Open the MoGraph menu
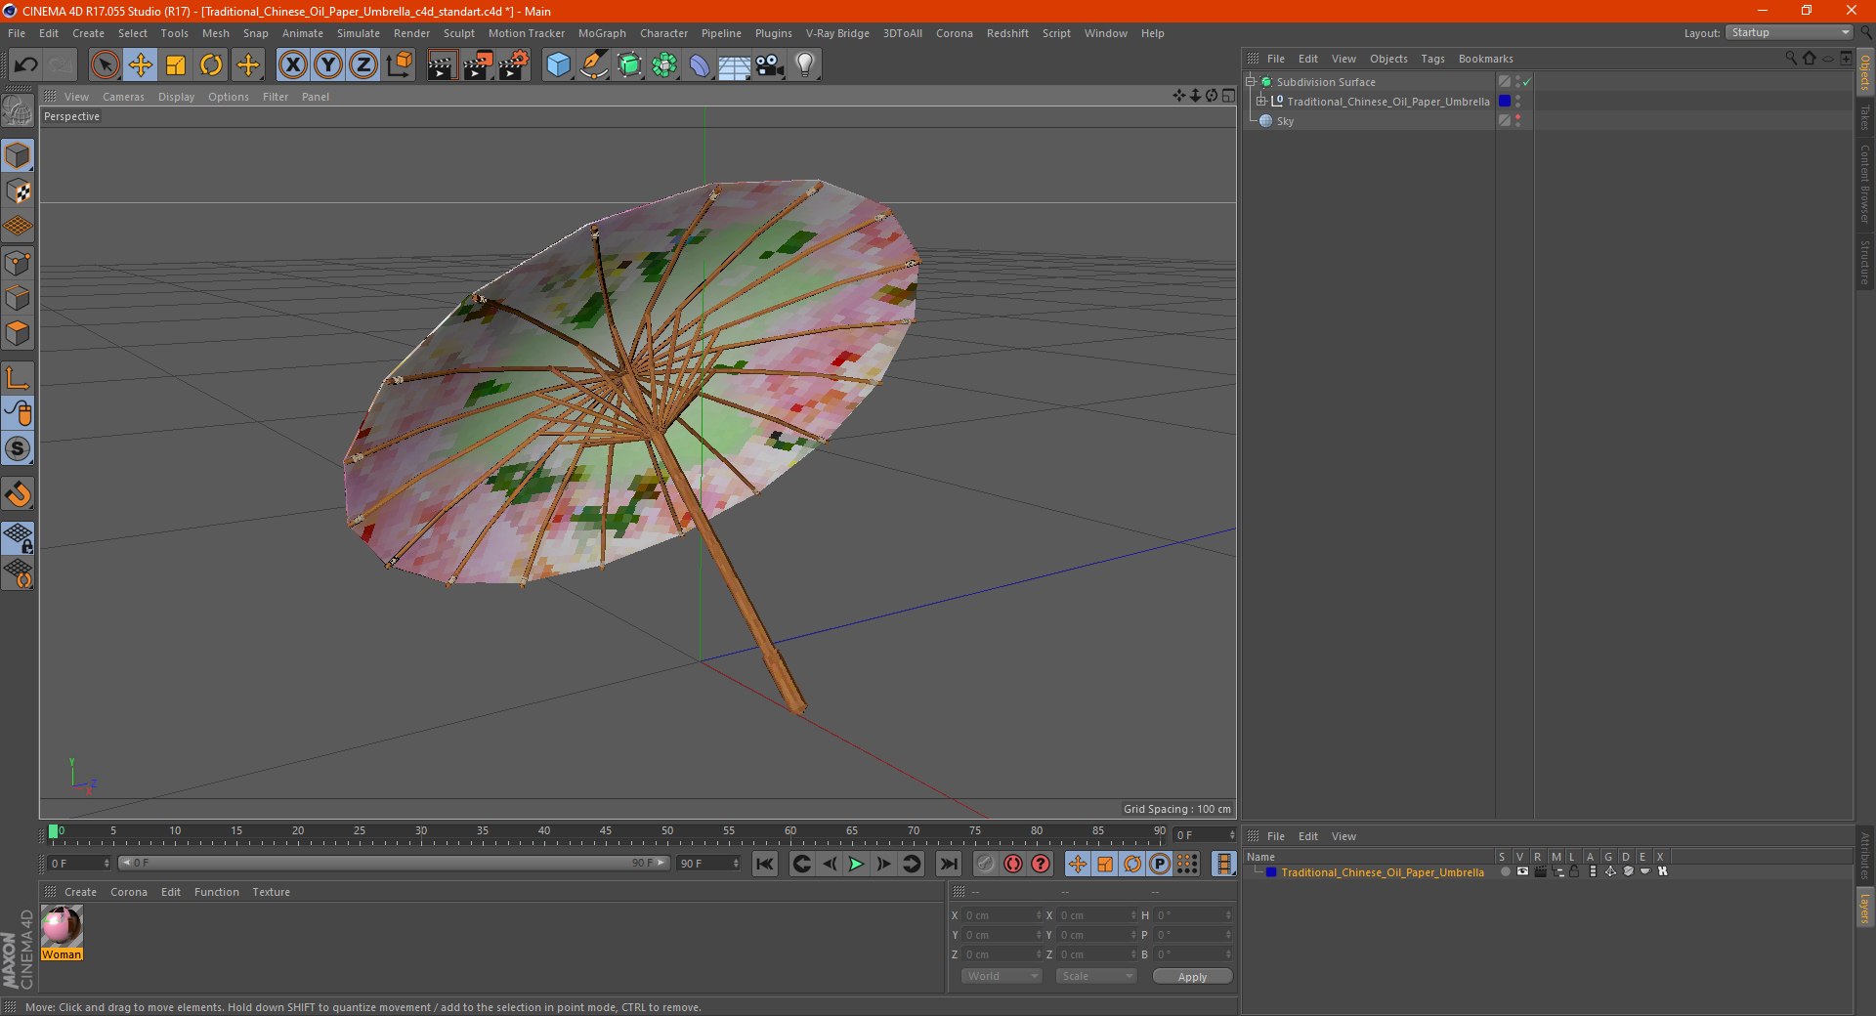This screenshot has width=1876, height=1016. click(x=602, y=33)
